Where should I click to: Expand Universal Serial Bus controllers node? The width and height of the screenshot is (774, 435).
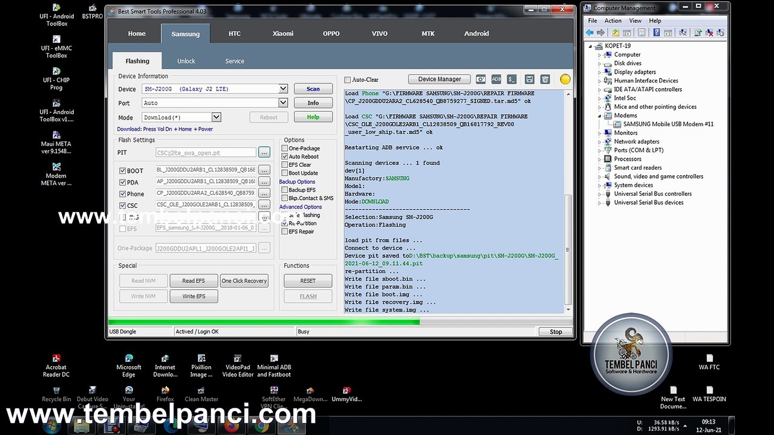tap(600, 194)
